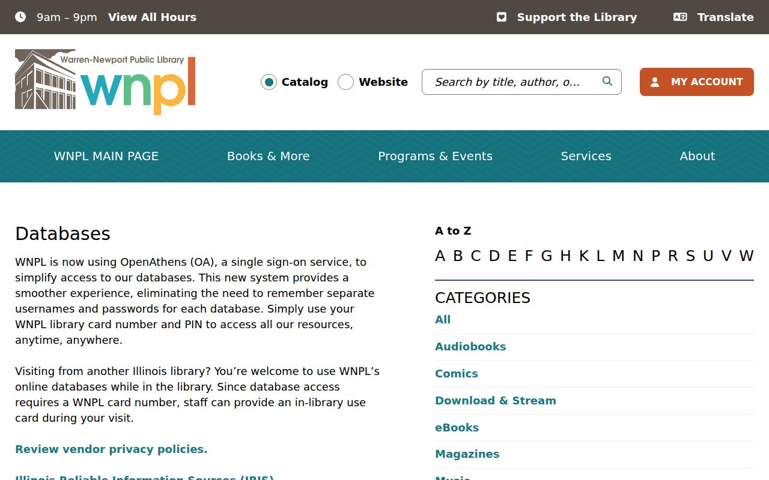The image size is (769, 480).
Task: Click the Translate link text
Action: pyautogui.click(x=725, y=17)
